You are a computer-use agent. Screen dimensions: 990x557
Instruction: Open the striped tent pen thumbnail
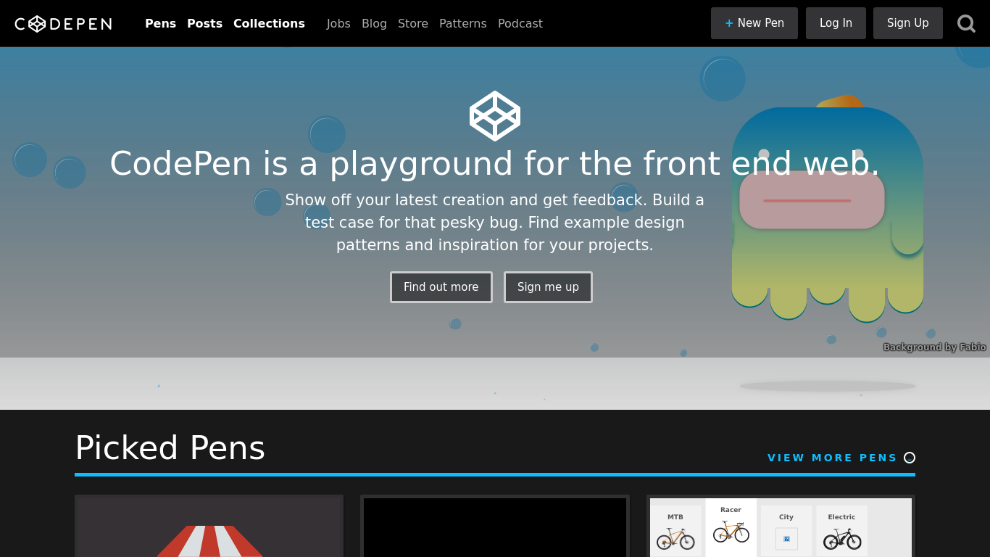(x=209, y=527)
